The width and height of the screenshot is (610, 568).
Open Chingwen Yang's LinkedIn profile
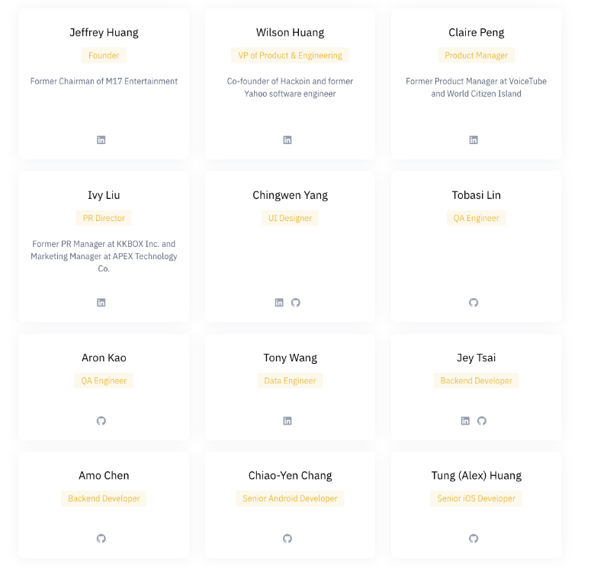tap(279, 302)
